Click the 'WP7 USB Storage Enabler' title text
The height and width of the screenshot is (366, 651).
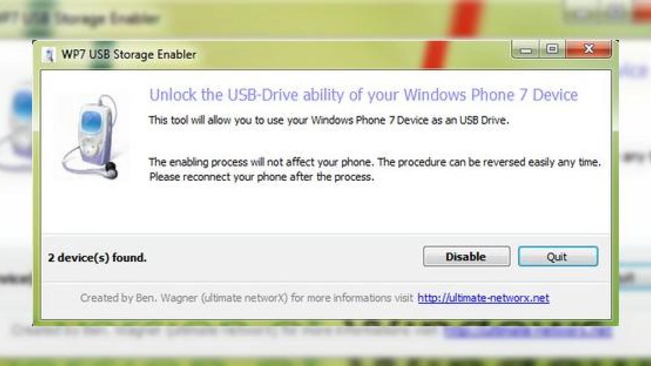click(x=129, y=54)
